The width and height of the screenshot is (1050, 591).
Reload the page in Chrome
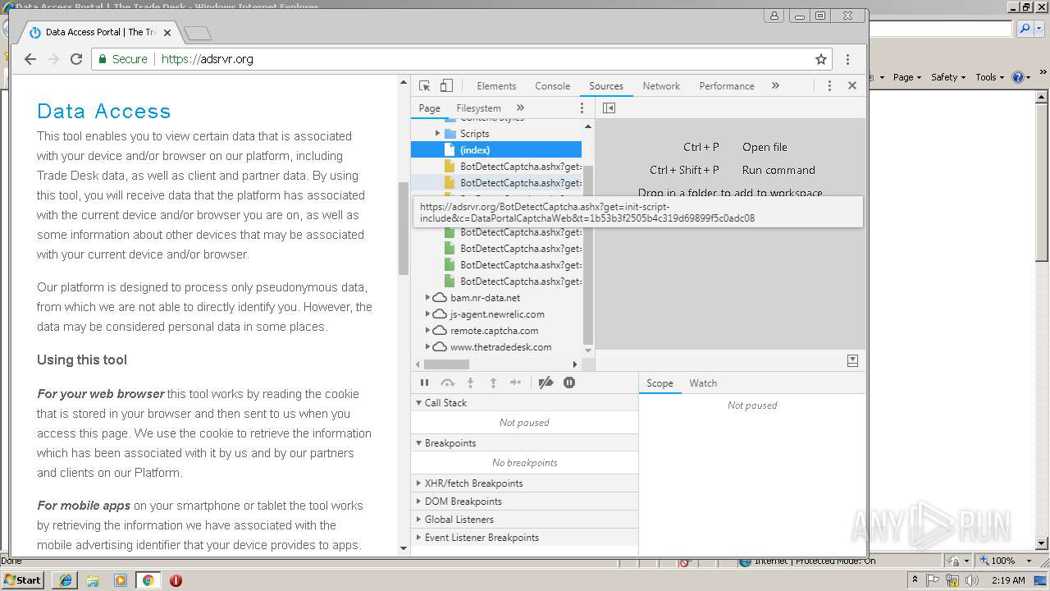76,59
